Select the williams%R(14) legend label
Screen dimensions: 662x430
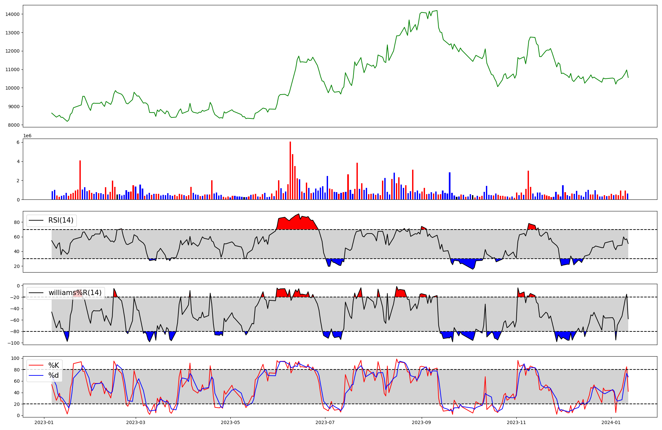pos(75,293)
